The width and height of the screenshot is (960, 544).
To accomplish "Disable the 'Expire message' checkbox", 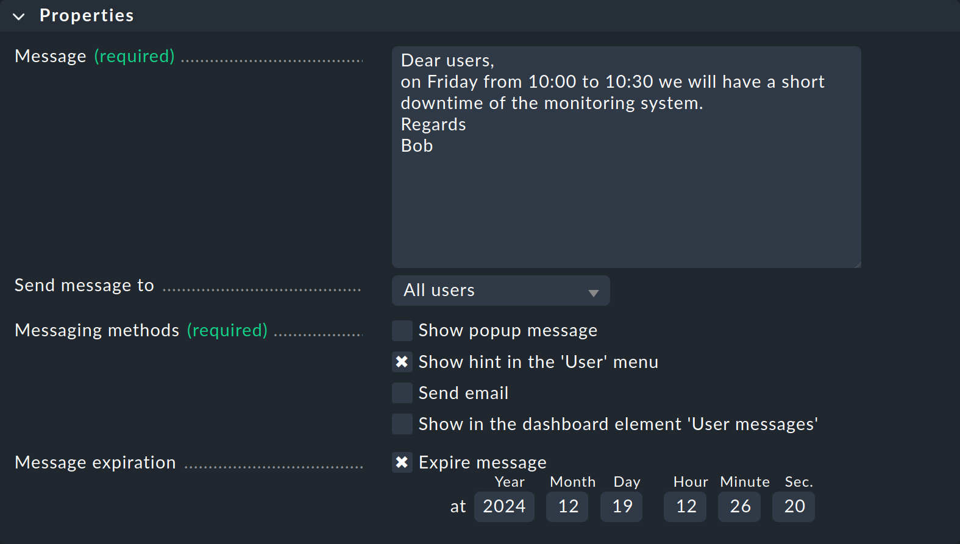I will tap(402, 462).
